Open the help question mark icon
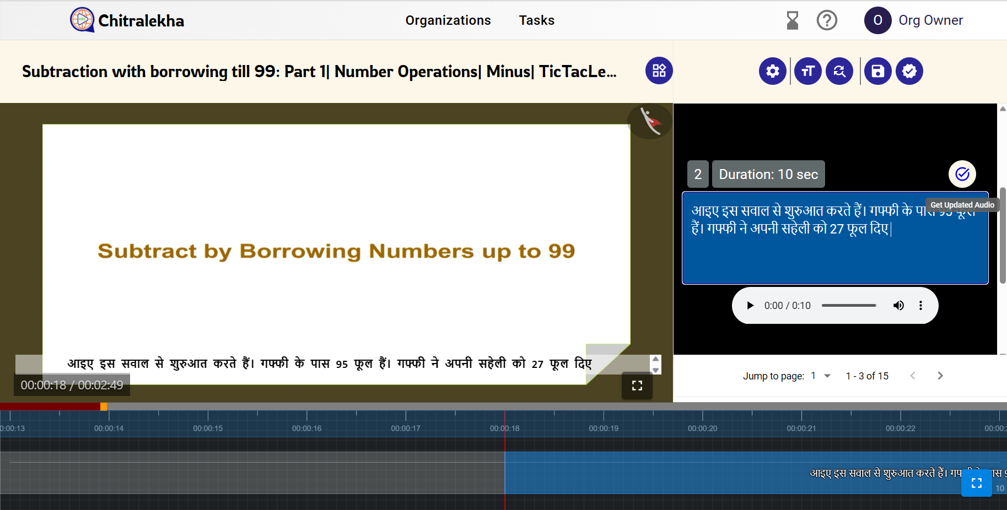Screen dimensions: 1007x510 [827, 20]
